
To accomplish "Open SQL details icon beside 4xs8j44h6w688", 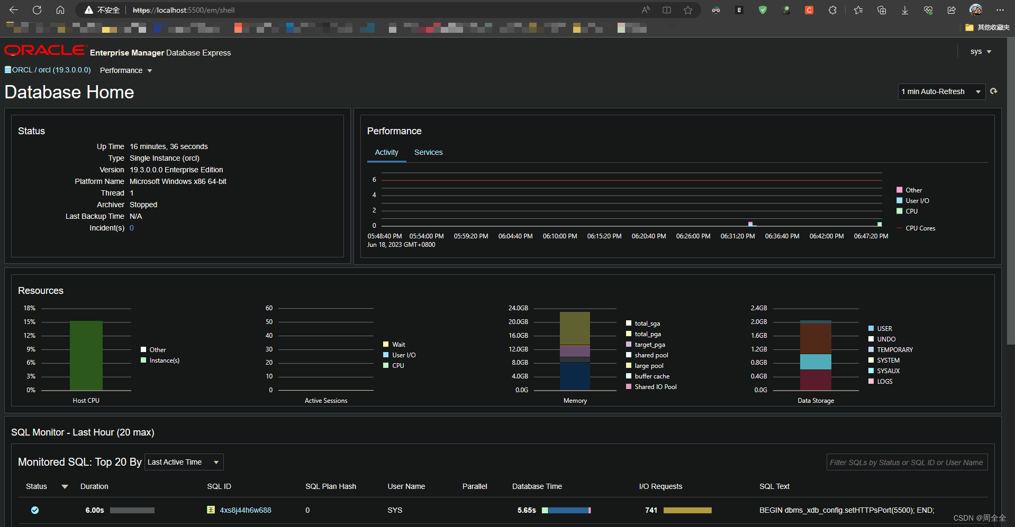I will (211, 510).
